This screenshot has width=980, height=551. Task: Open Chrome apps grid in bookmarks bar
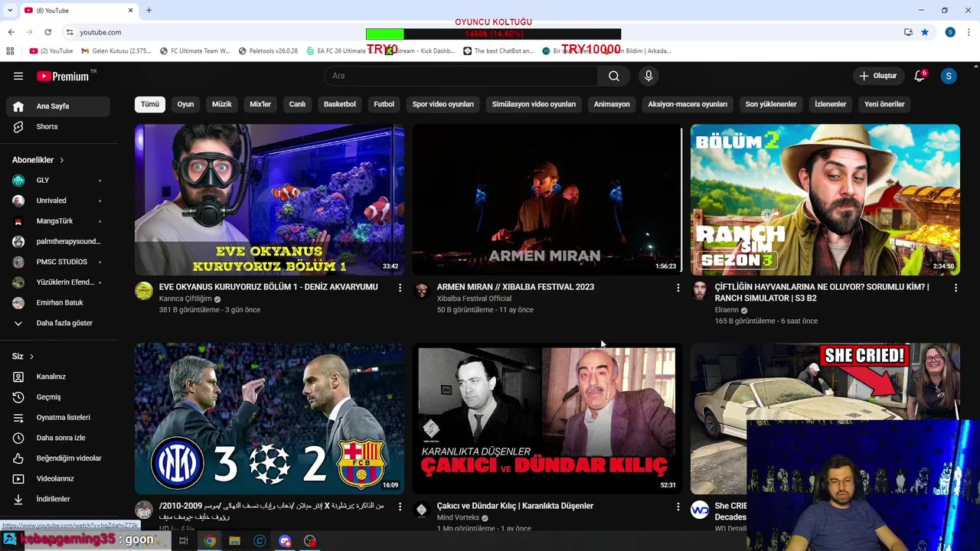click(x=10, y=51)
